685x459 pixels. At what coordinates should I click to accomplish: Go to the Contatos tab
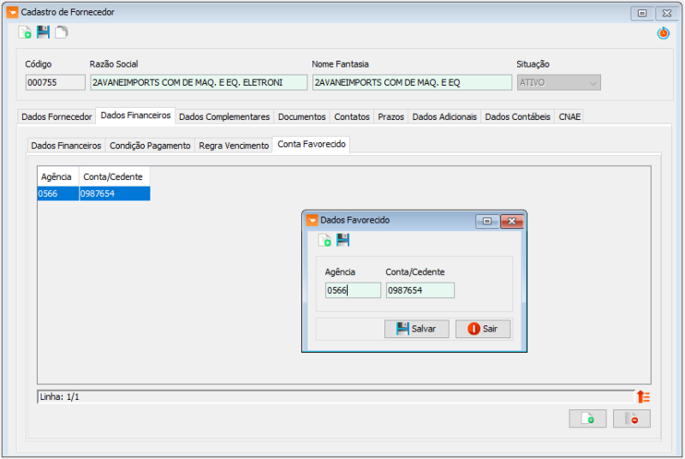pyautogui.click(x=352, y=116)
